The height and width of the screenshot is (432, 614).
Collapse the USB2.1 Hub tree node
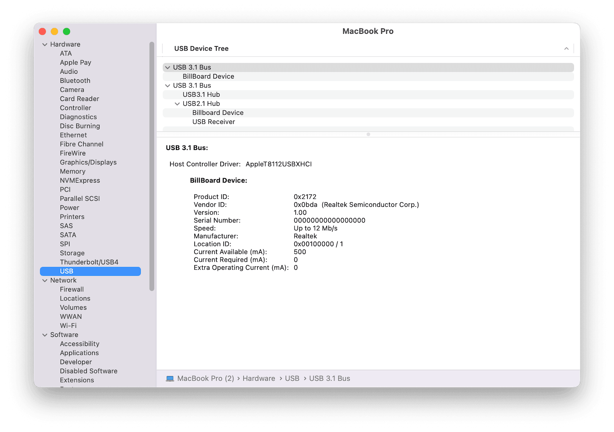click(177, 103)
